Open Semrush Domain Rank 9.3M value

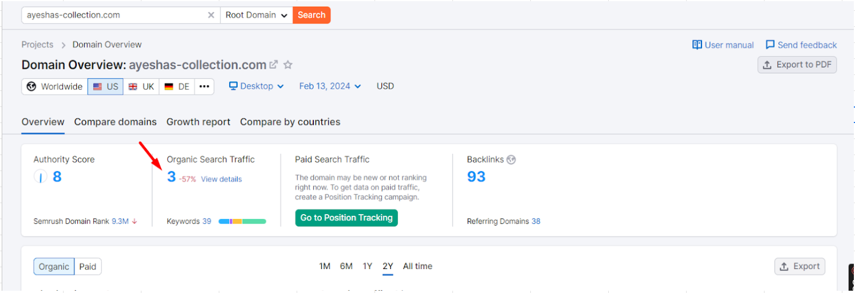(x=120, y=221)
